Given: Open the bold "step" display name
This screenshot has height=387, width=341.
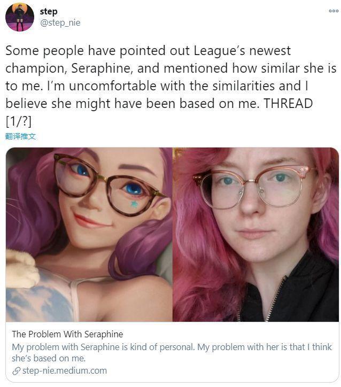Looking at the screenshot, I should point(49,11).
